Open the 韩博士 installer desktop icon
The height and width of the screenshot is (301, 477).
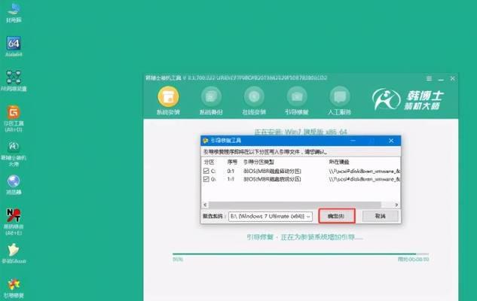pyautogui.click(x=14, y=154)
